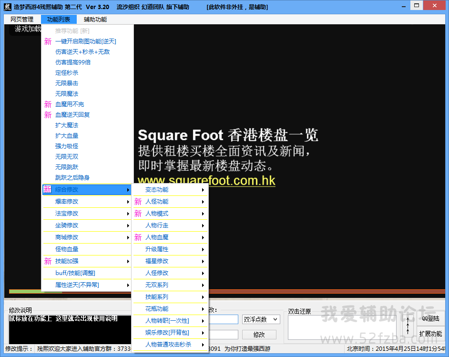449x357 pixels.
Task: Expand the 坐骑修改 submenu
Action: (x=86, y=225)
